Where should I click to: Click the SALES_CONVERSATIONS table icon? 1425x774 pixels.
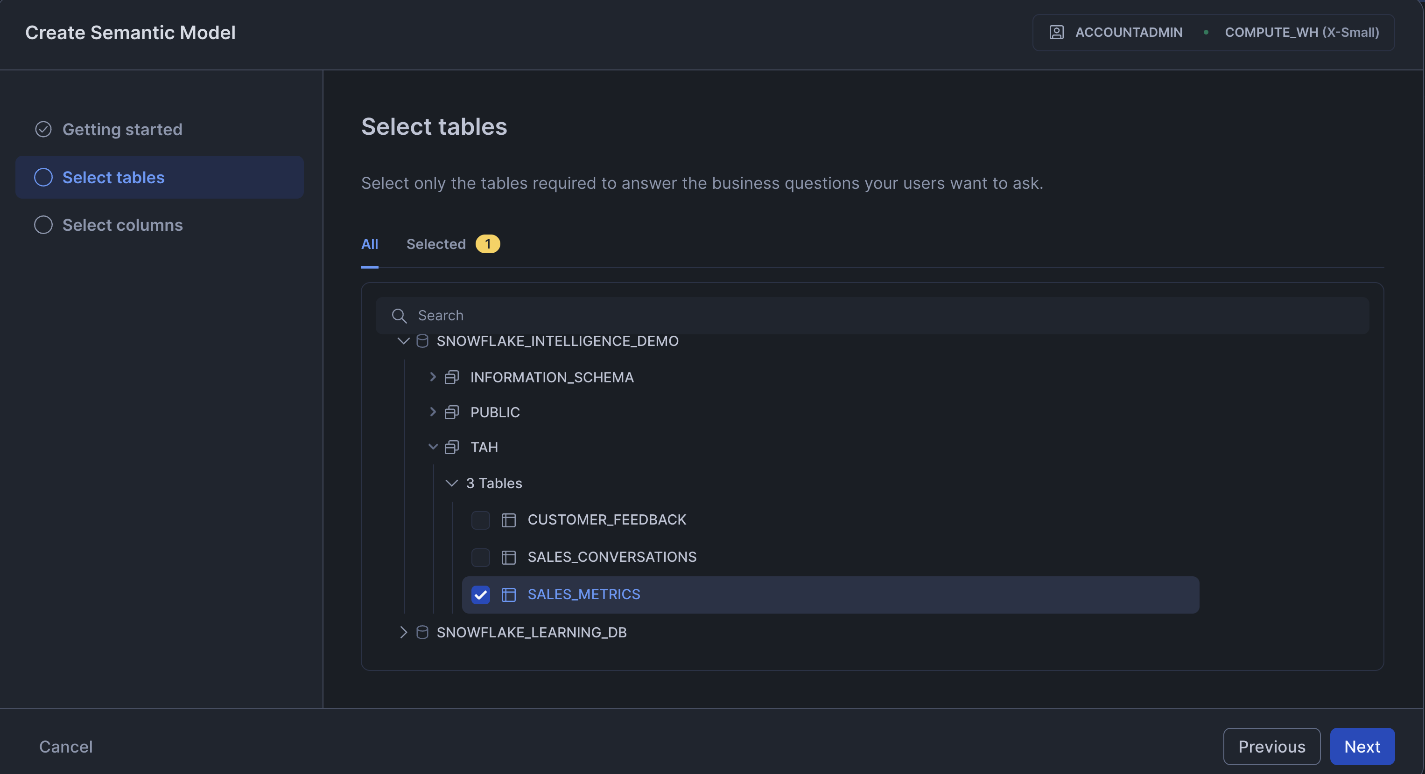click(x=508, y=557)
